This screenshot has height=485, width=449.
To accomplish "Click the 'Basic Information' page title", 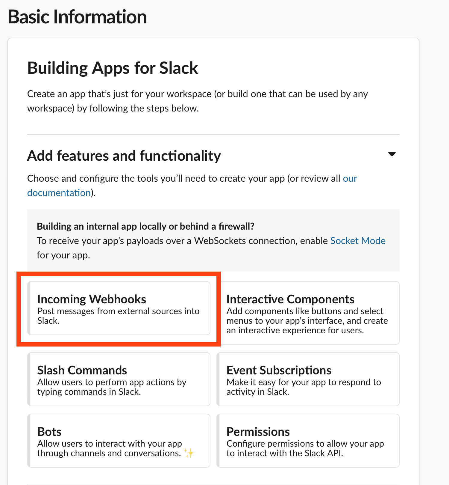I will click(77, 17).
